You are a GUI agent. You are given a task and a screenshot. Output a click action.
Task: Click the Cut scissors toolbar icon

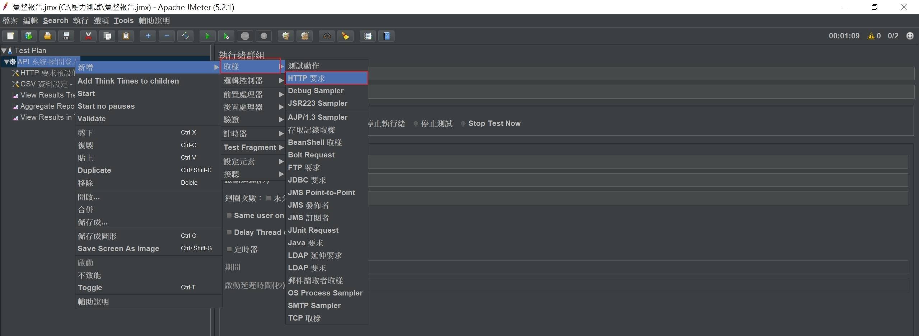(88, 36)
